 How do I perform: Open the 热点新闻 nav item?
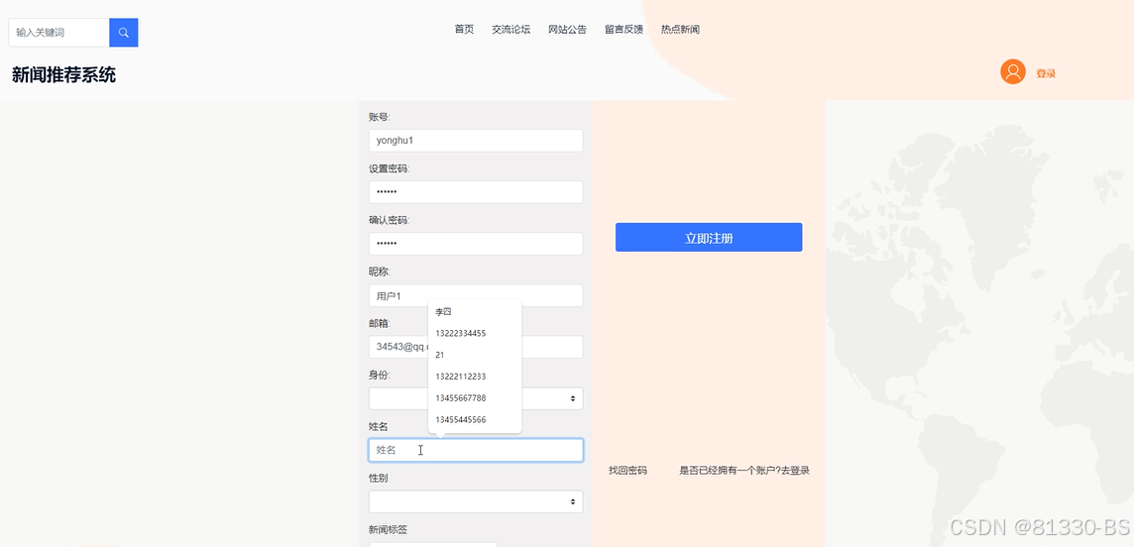click(x=681, y=30)
